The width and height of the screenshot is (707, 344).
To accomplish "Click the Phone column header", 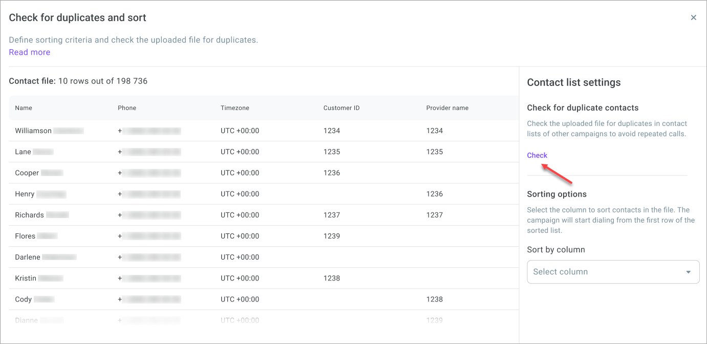I will point(127,108).
